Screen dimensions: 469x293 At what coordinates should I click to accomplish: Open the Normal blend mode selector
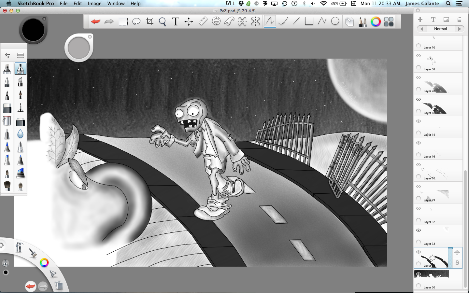pyautogui.click(x=441, y=29)
